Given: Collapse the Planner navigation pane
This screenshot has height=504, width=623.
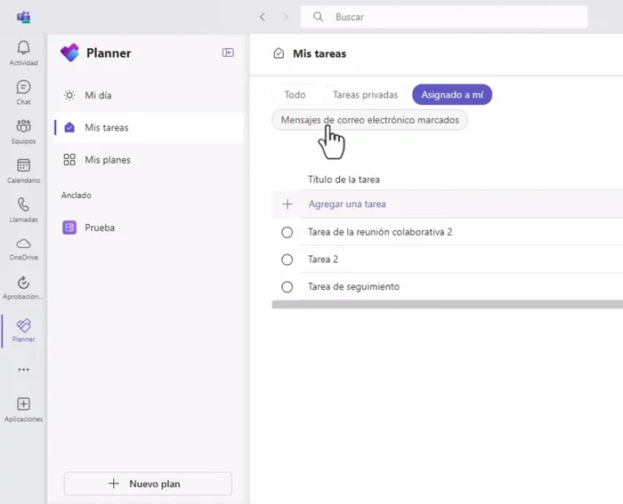Looking at the screenshot, I should 228,52.
